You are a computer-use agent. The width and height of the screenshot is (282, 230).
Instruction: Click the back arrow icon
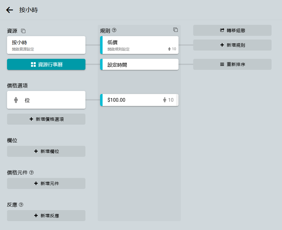point(9,10)
